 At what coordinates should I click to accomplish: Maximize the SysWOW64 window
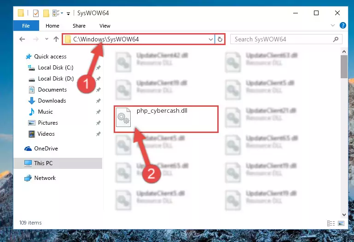pyautogui.click(x=316, y=13)
